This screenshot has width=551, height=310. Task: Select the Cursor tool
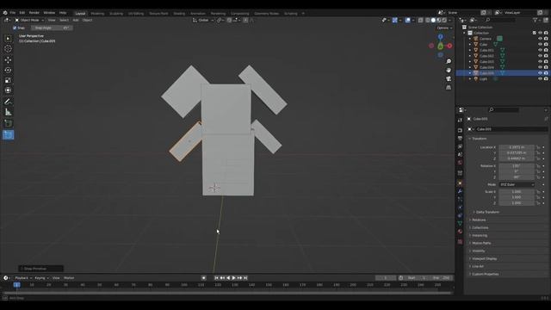tap(8, 49)
